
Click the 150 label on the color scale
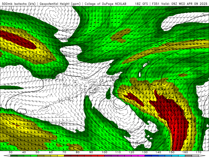tap(172, 152)
